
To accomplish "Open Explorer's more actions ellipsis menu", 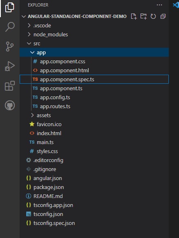I will click(x=159, y=5).
